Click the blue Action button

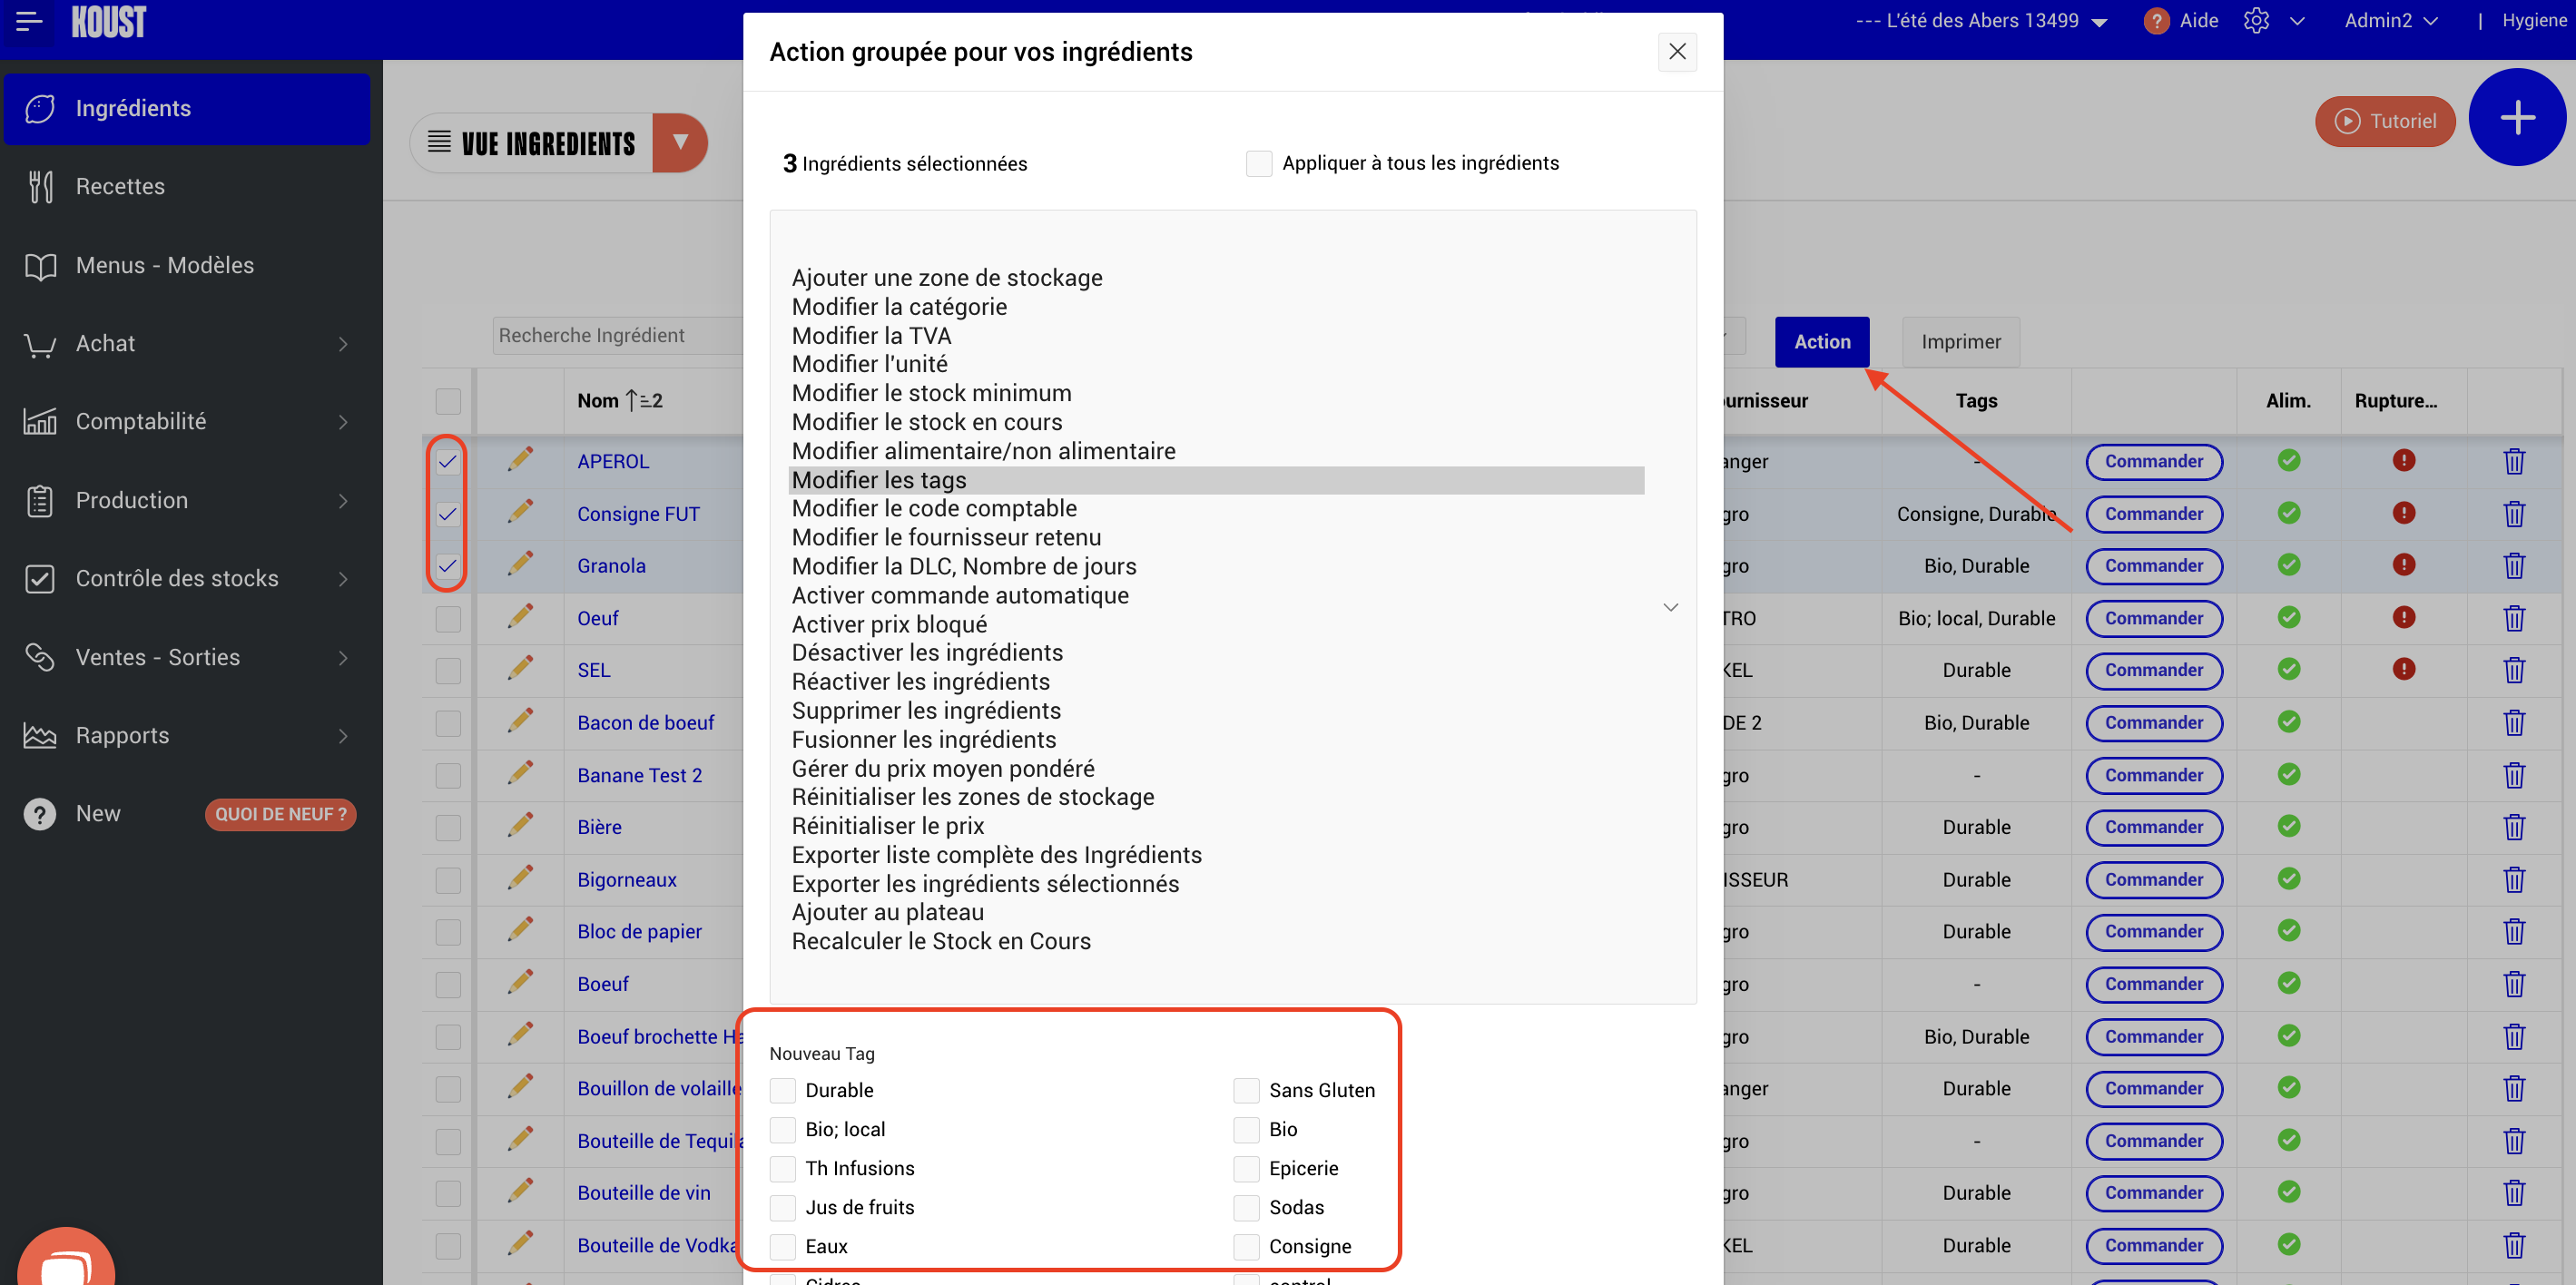pos(1821,342)
